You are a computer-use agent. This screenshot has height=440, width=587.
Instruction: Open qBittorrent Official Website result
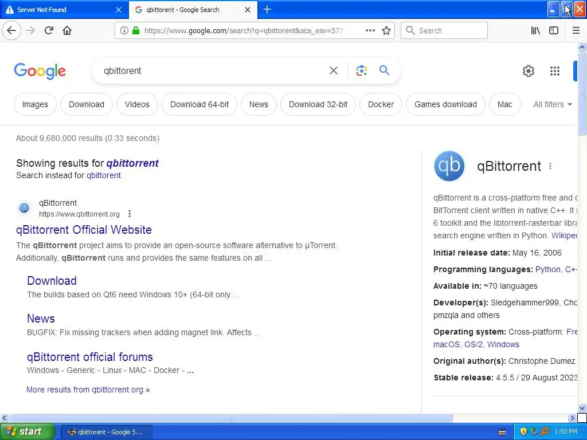[84, 230]
